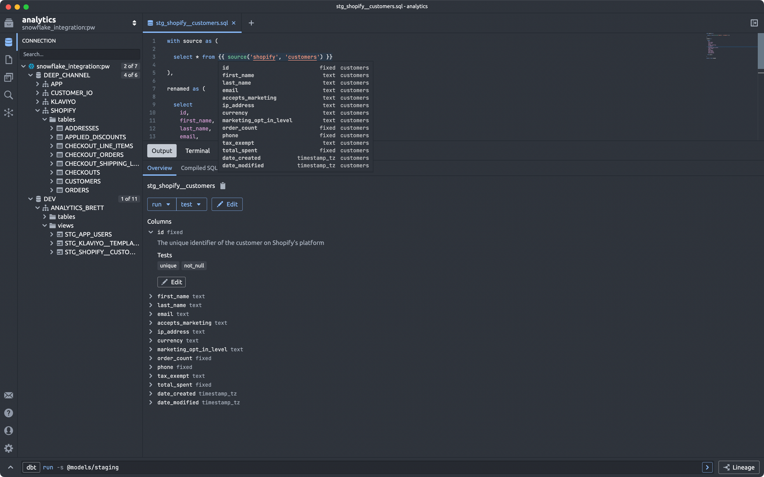Screen dimensions: 764x477
Task: Open the database/connection panel in the sidebar
Action: (9, 42)
